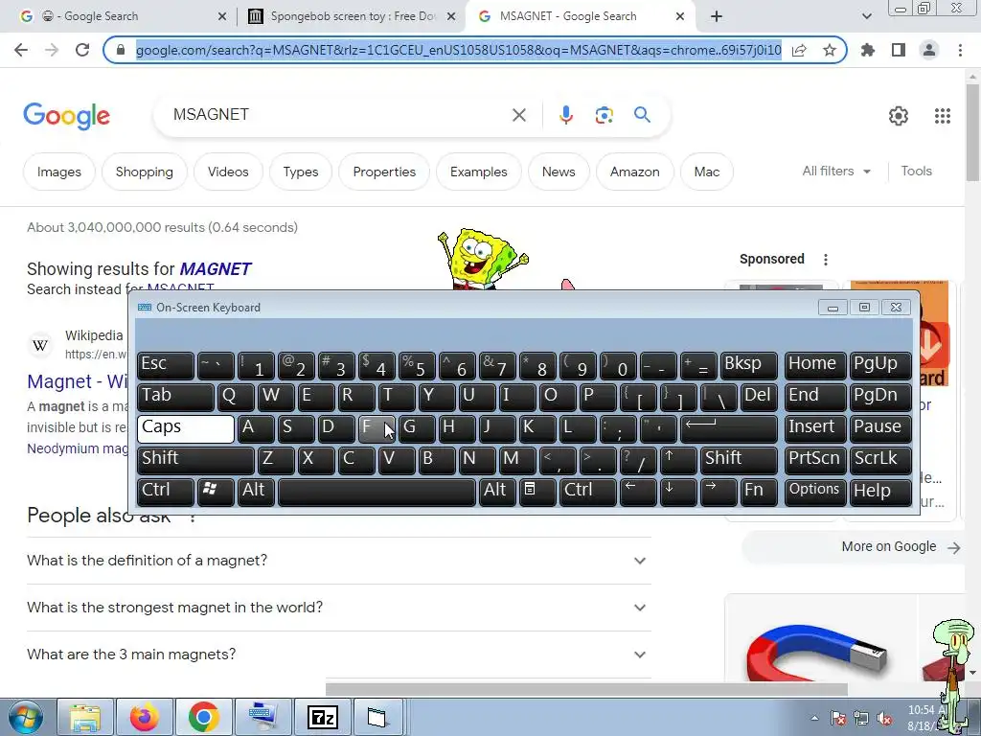Click the horizontal page scrollbar
The height and width of the screenshot is (736, 981).
(x=586, y=689)
